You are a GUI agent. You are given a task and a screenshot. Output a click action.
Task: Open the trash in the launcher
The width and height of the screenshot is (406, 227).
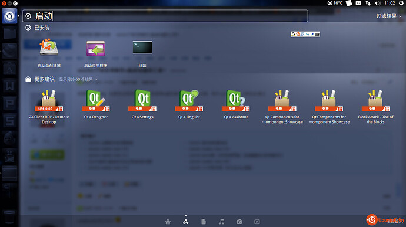(9, 216)
